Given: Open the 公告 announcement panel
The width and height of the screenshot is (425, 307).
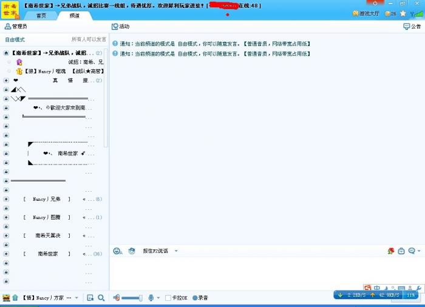Looking at the screenshot, I should tap(412, 26).
